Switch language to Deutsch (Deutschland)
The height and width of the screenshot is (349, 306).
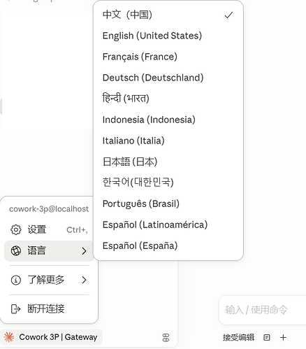click(168, 78)
